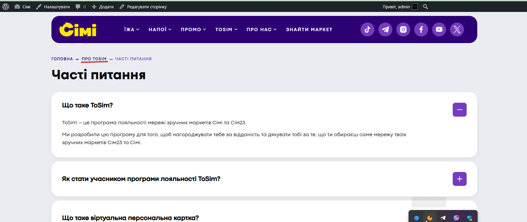Click the admin avatar thumbnail

coord(415,7)
